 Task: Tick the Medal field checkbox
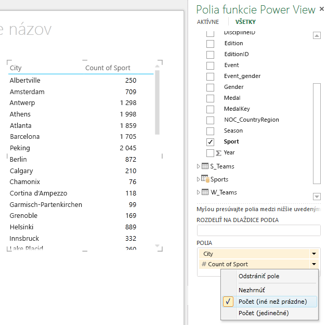[x=210, y=98]
